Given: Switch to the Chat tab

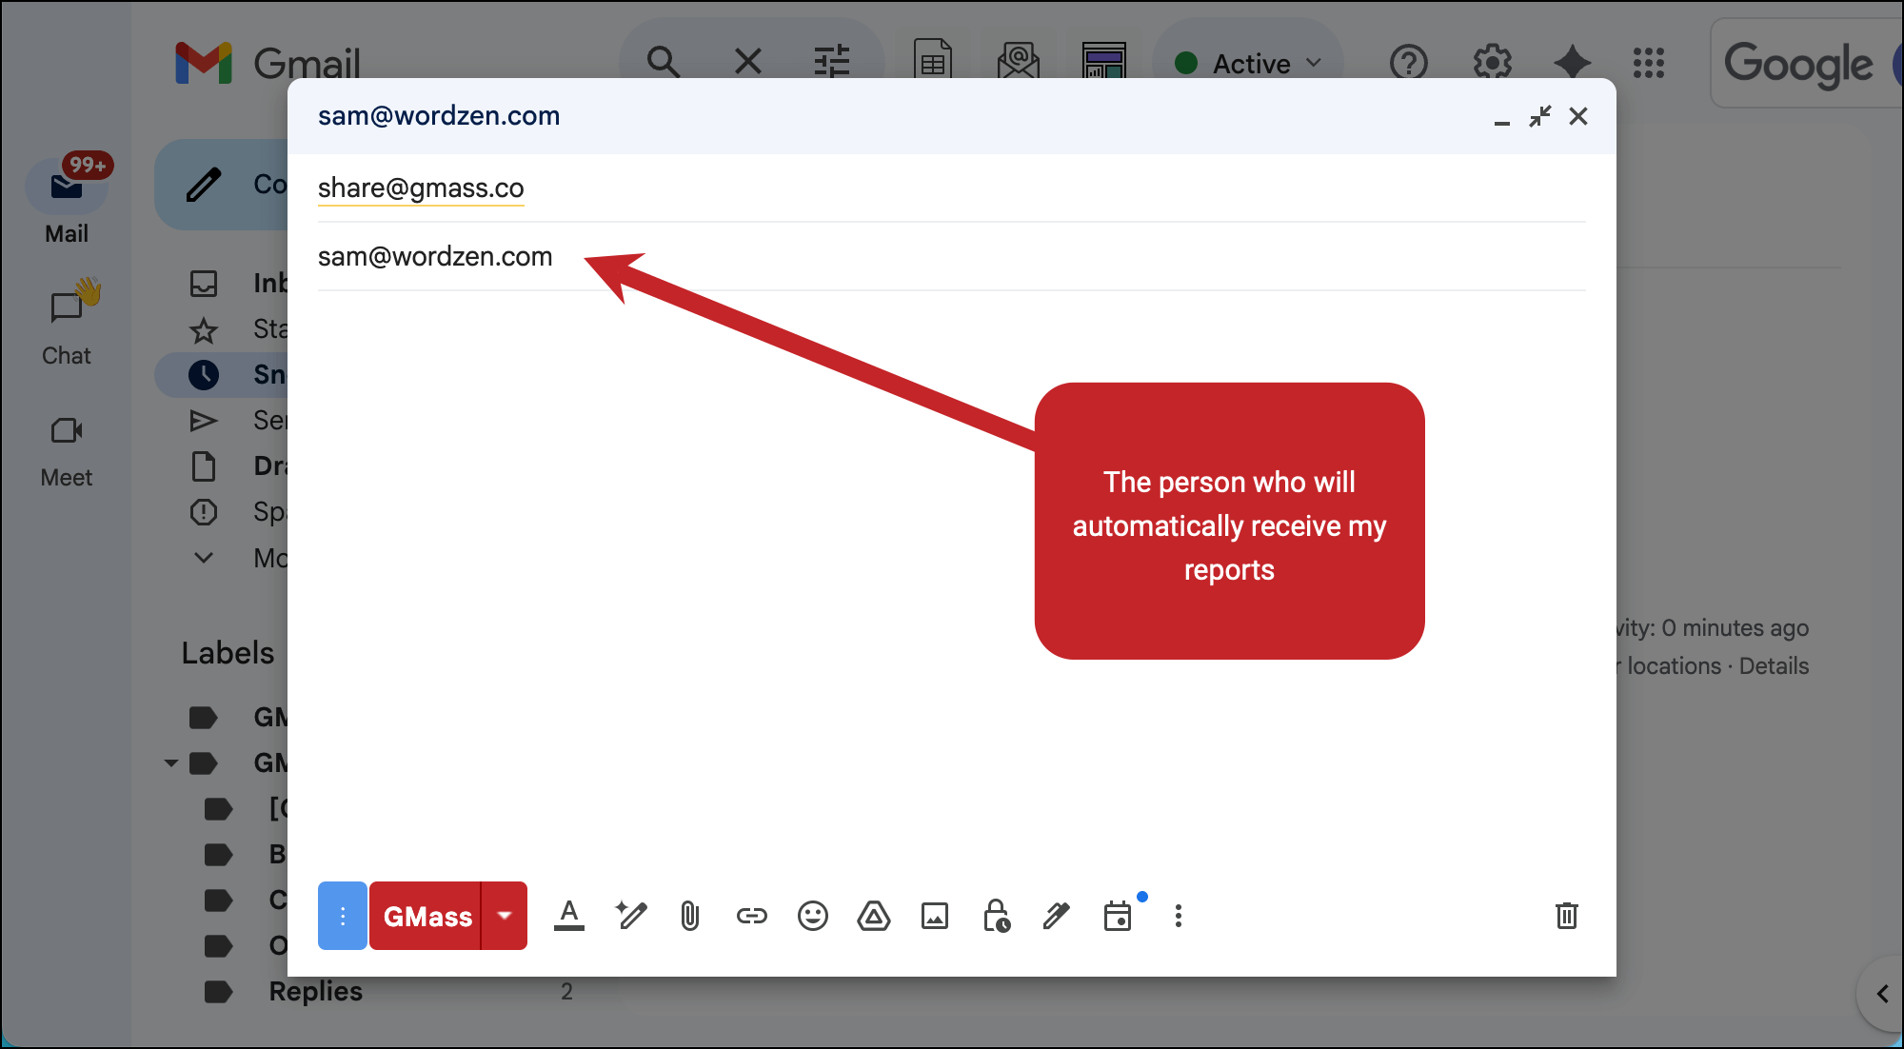Looking at the screenshot, I should [67, 326].
